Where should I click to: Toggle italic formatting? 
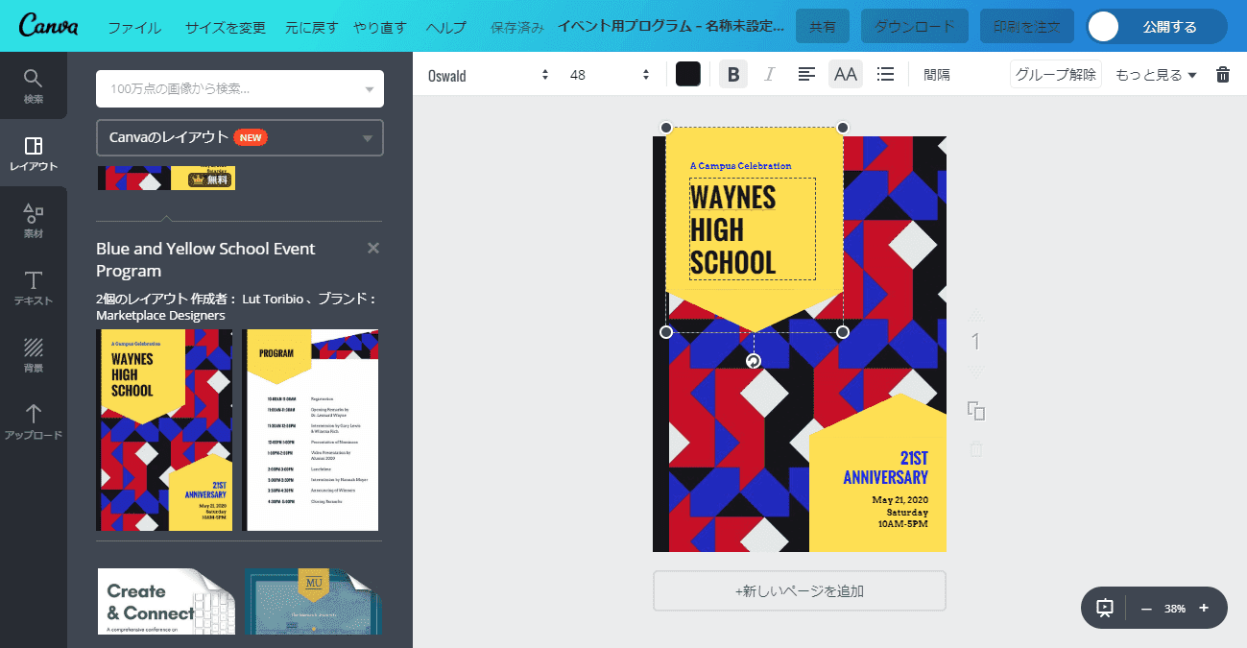[x=770, y=73]
